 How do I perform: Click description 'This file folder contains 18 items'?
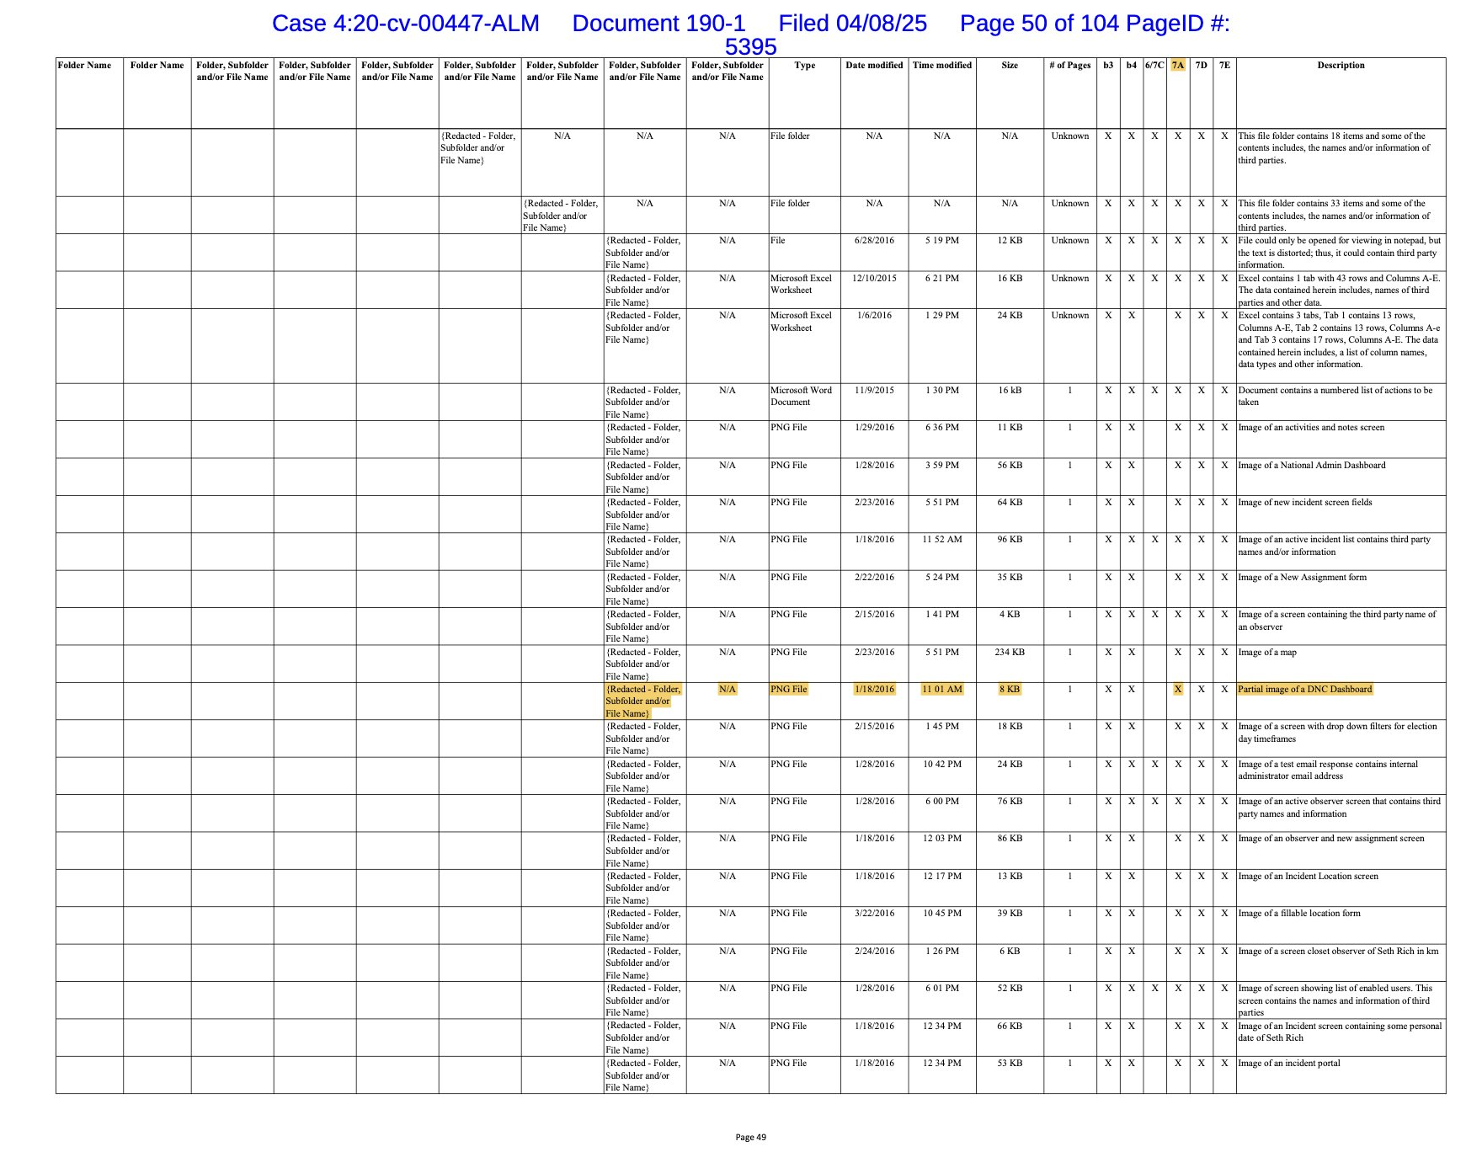(x=1334, y=148)
